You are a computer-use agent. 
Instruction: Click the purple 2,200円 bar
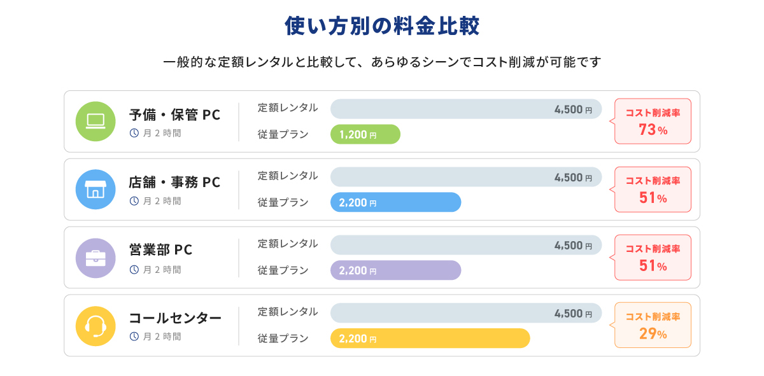click(x=395, y=270)
